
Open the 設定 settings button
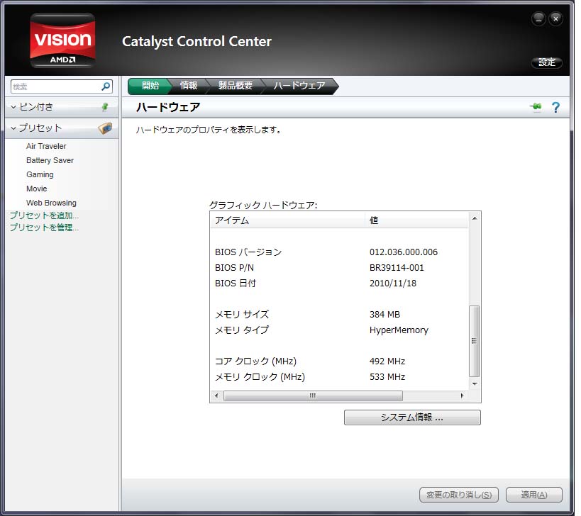pyautogui.click(x=546, y=62)
